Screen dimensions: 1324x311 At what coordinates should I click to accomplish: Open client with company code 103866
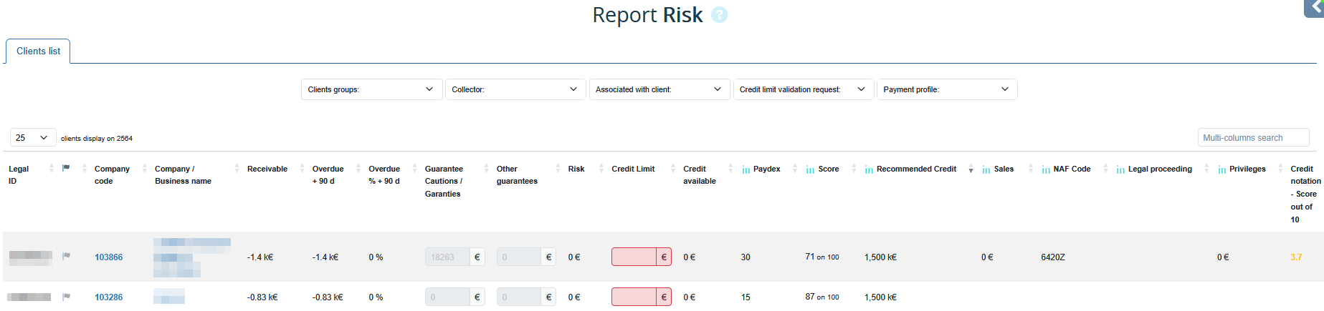coord(108,257)
